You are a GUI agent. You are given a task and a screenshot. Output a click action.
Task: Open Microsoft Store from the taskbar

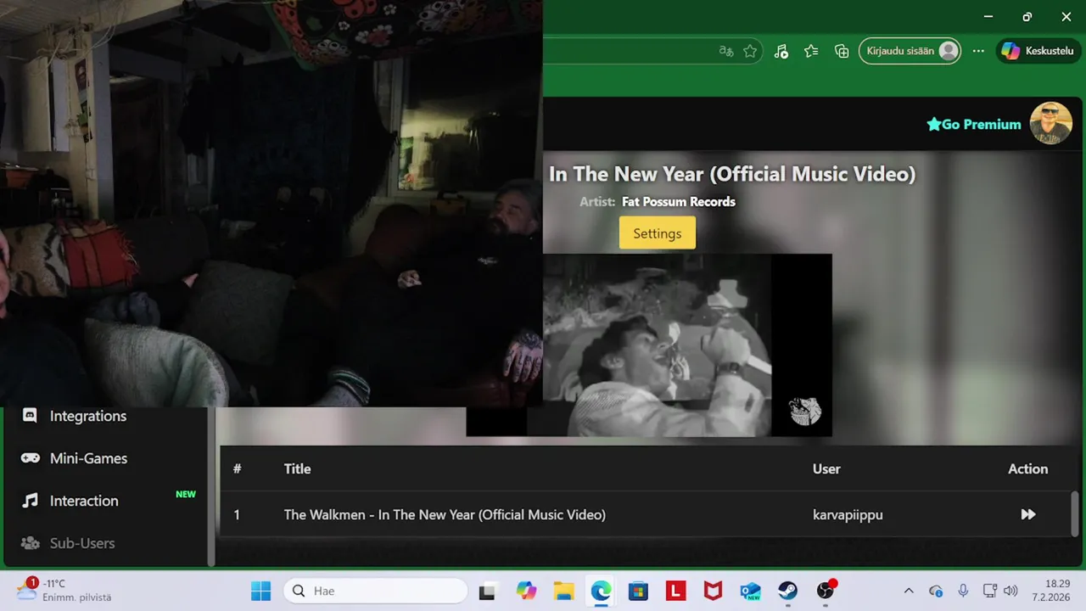[638, 591]
